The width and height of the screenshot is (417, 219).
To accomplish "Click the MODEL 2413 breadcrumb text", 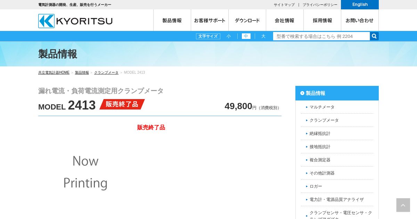I will pos(134,73).
